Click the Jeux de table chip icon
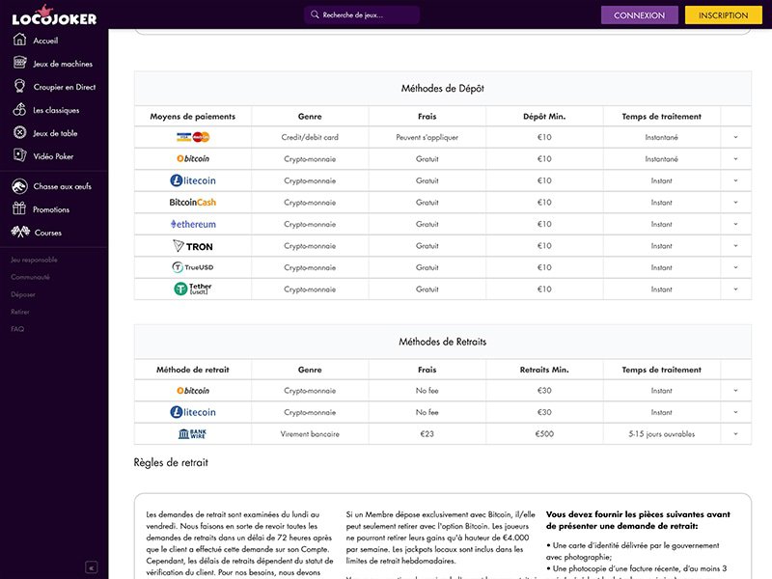This screenshot has height=579, width=772. coord(19,132)
